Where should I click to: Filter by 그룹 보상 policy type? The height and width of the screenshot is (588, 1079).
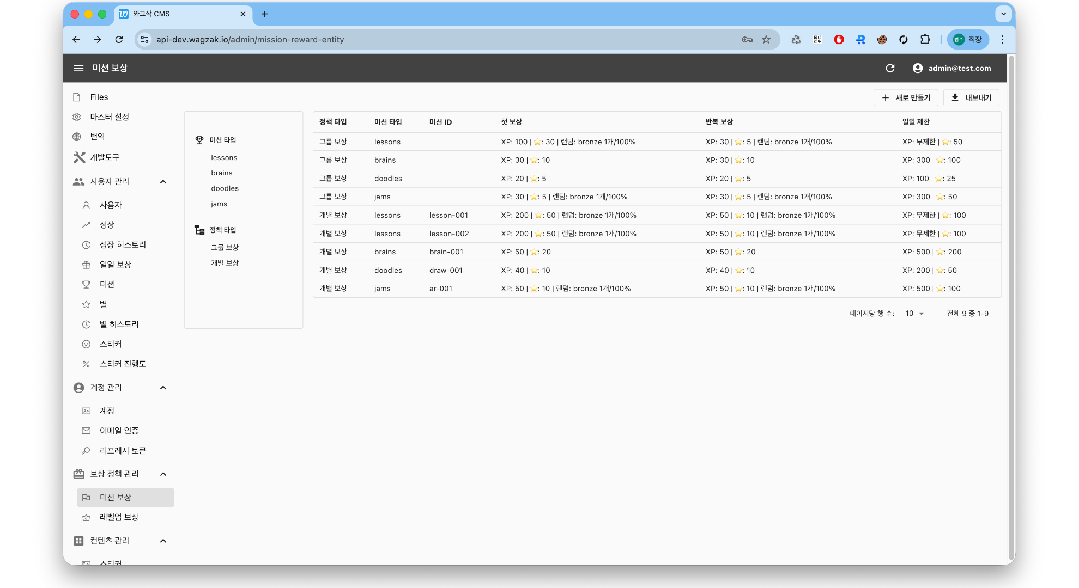click(225, 247)
